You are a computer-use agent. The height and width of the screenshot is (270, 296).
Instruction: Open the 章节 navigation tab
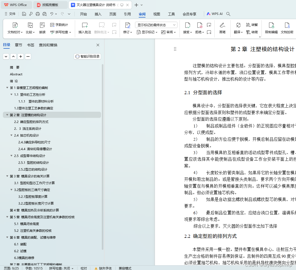(19, 45)
